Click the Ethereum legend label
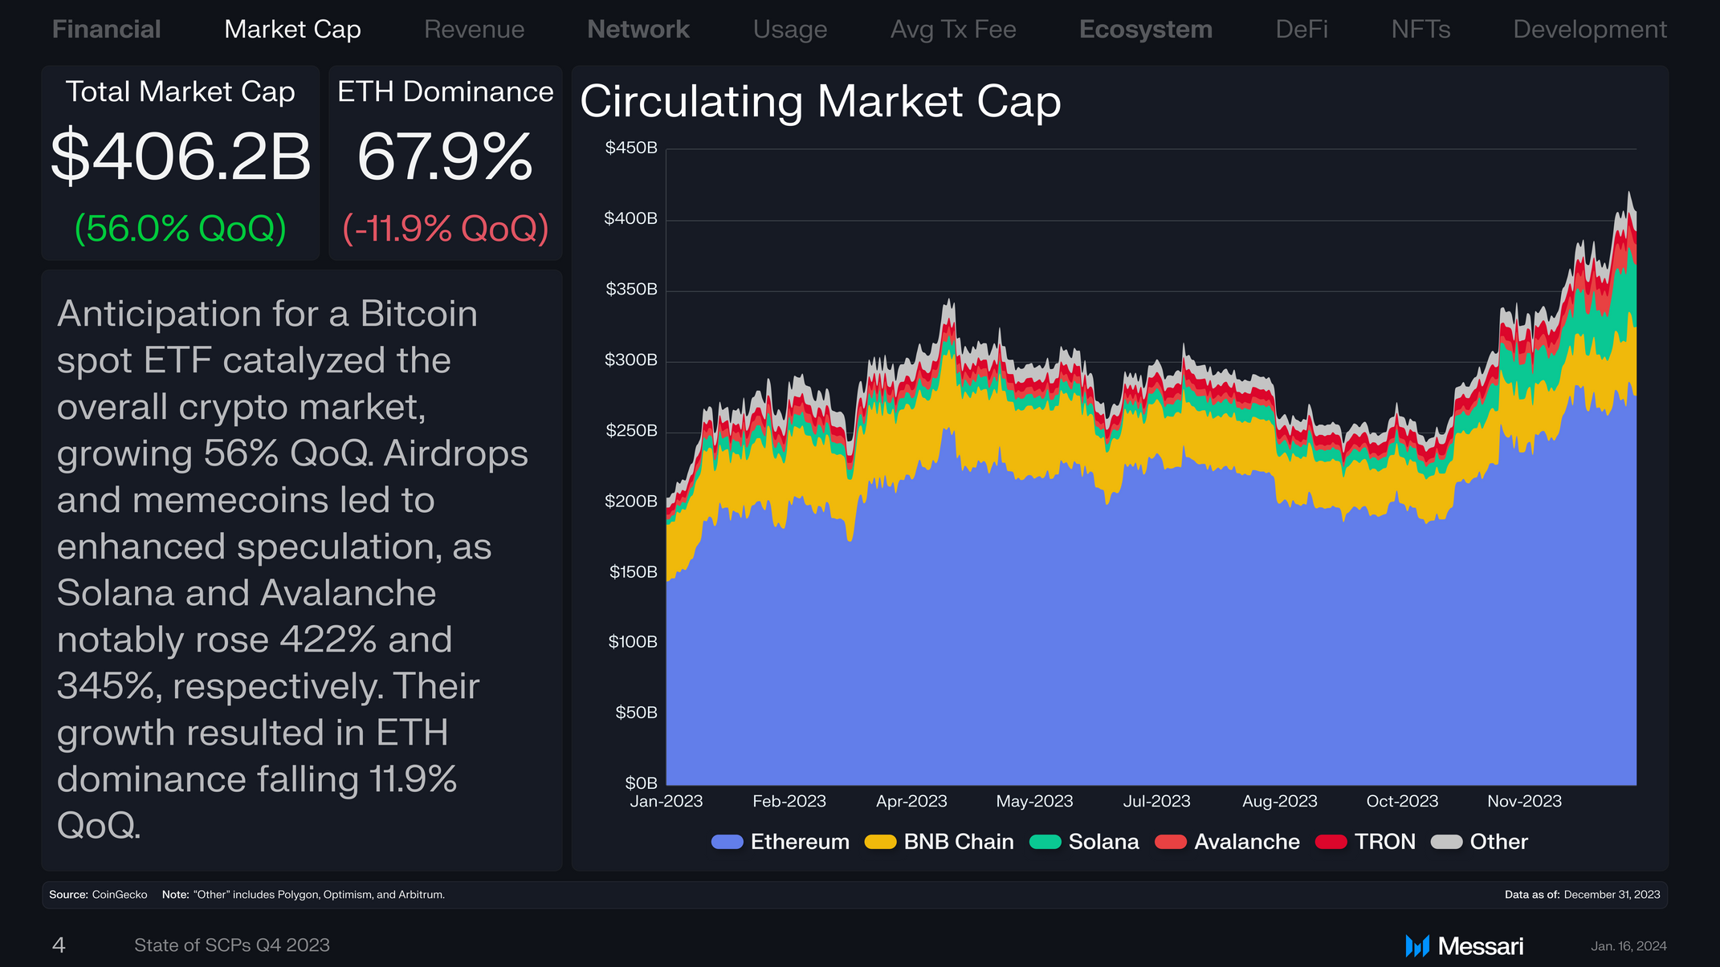 point(800,842)
